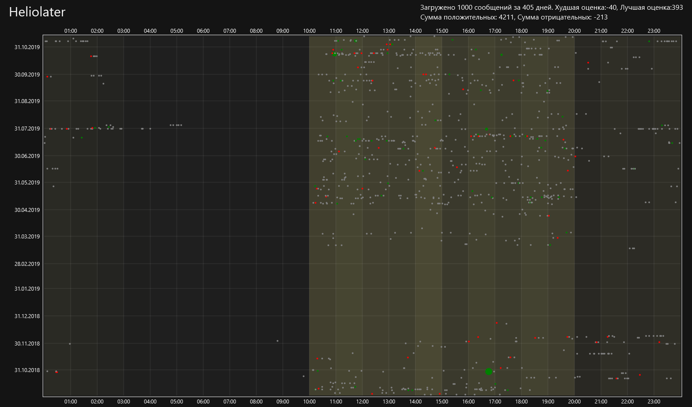Click the 22:00 label on the bottom time axis
This screenshot has width=692, height=407.
[x=627, y=402]
